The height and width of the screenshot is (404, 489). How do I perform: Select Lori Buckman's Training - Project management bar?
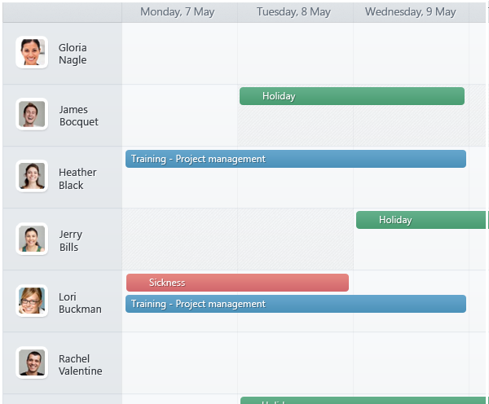295,304
